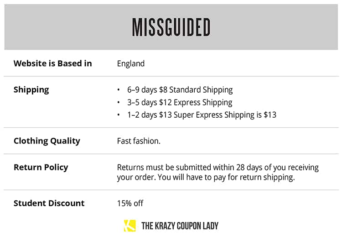
Task: Click "3–5 days $12 Express Shipping" line
Action: (180, 103)
